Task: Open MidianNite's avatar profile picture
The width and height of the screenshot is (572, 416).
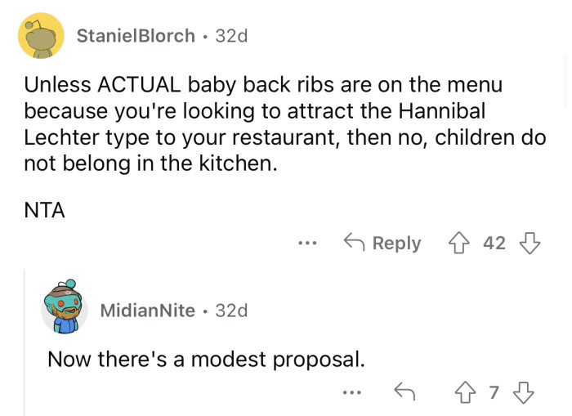Action: point(65,310)
